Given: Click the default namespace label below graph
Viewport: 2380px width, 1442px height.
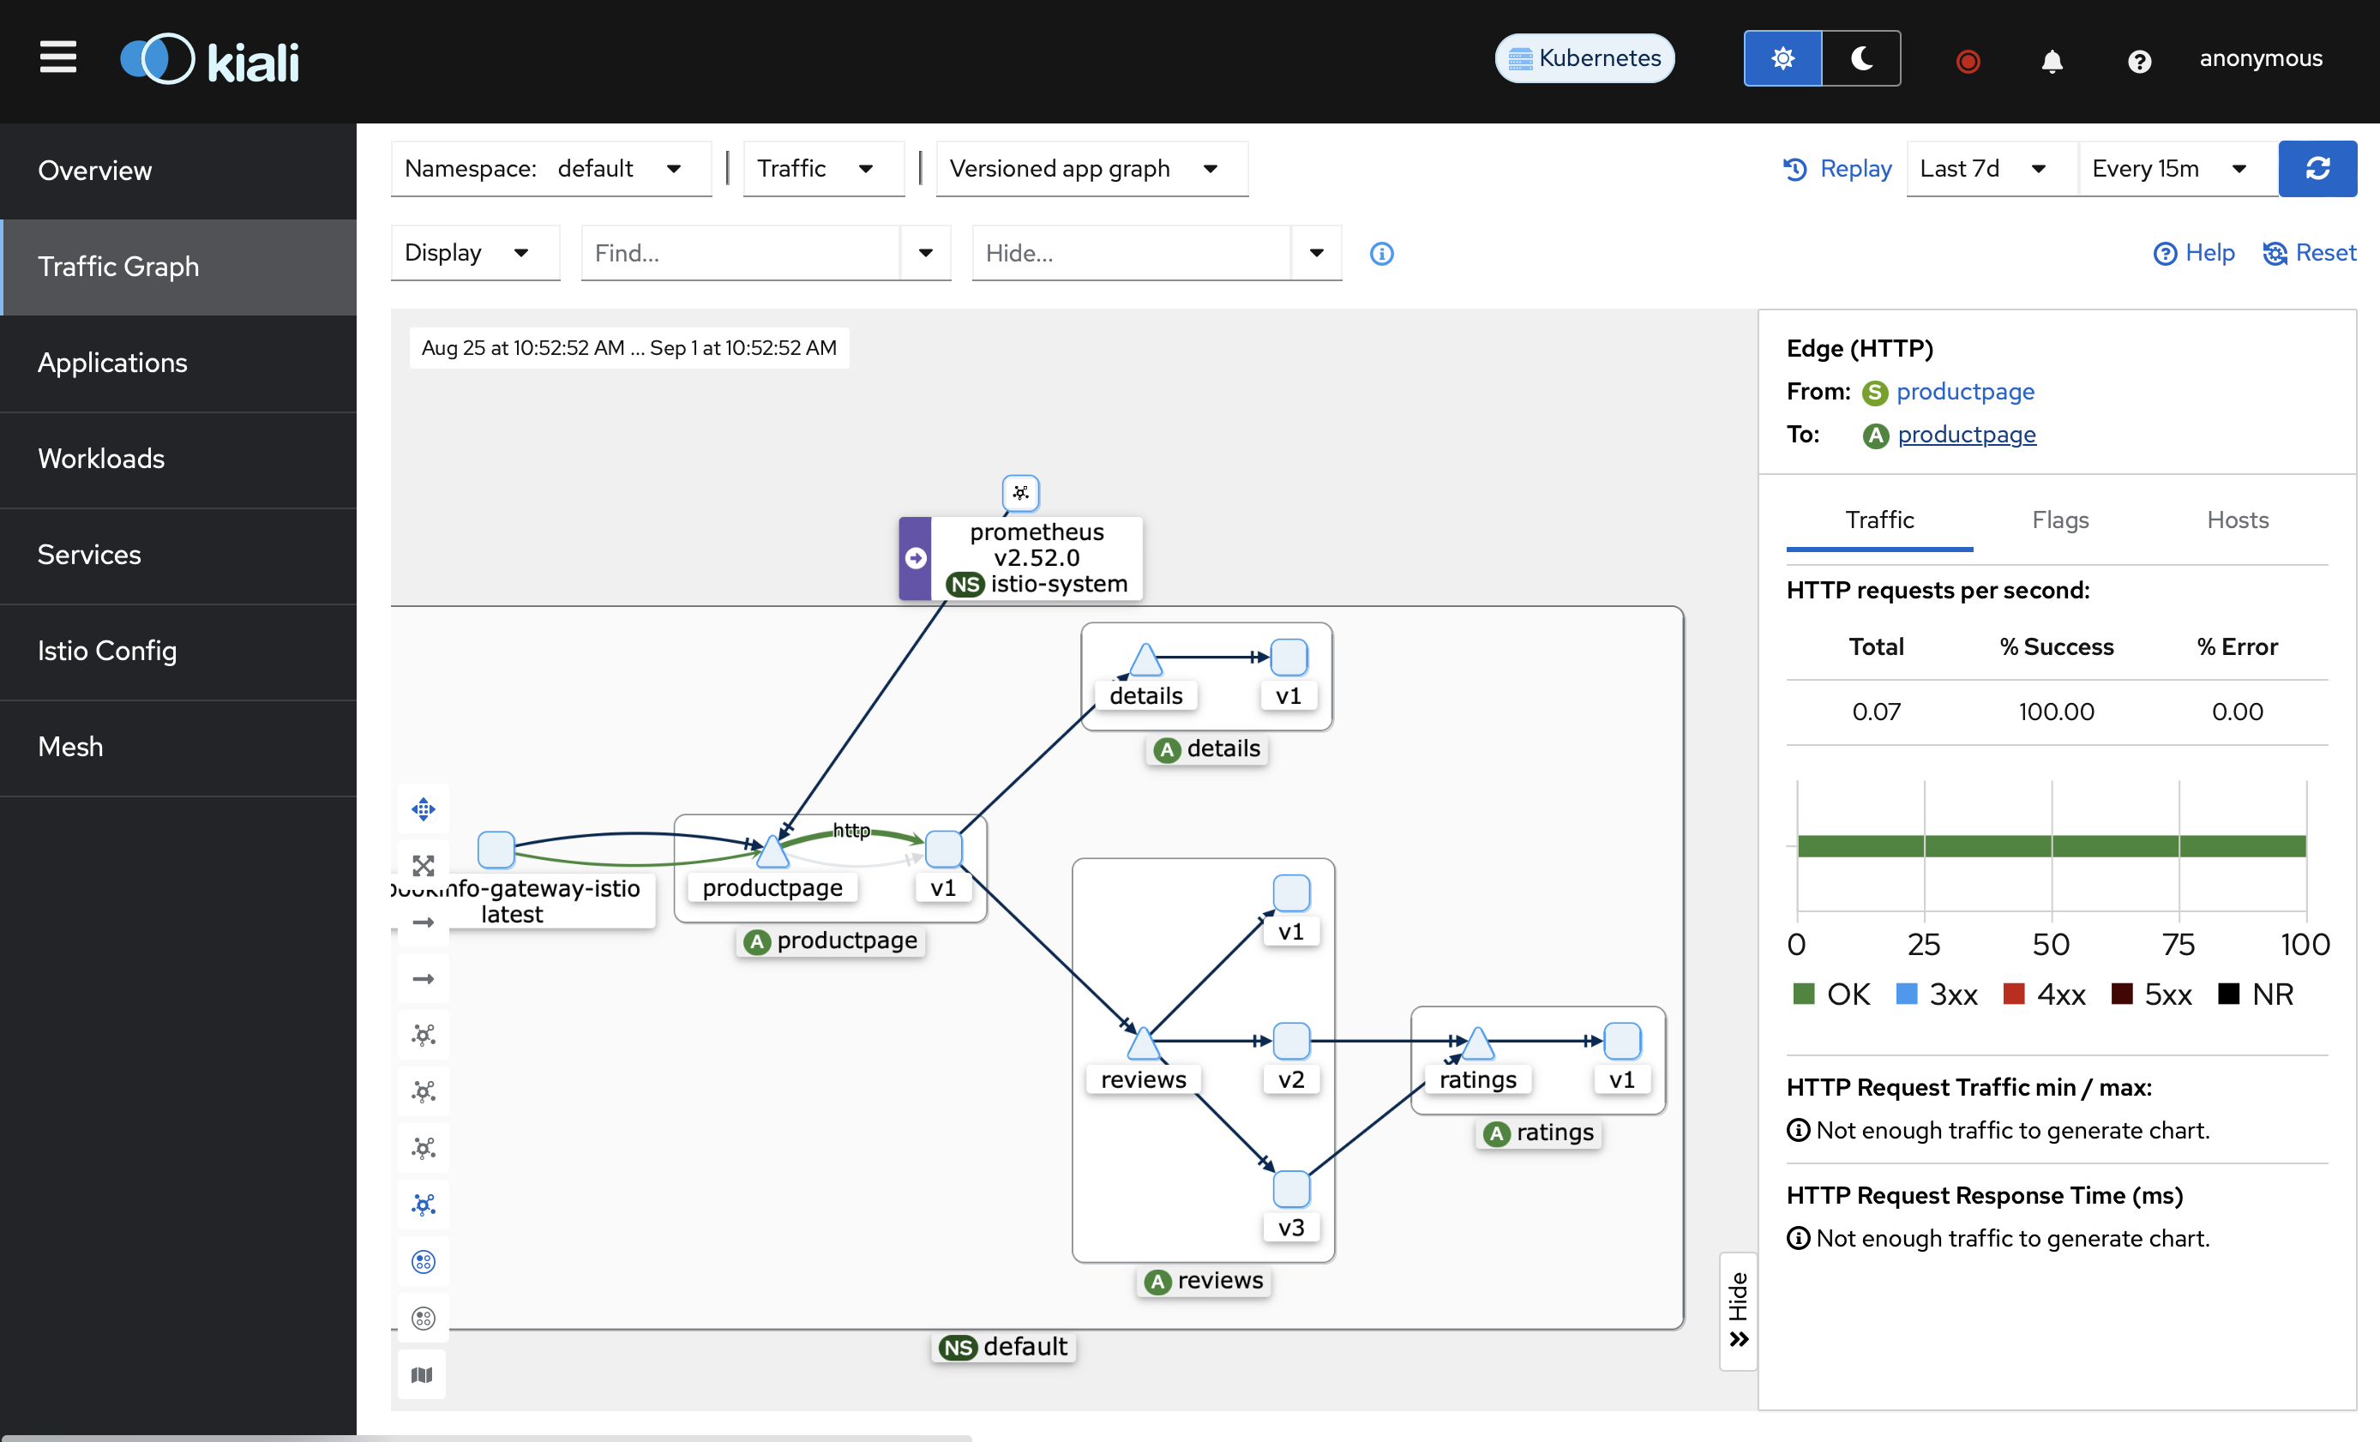Looking at the screenshot, I should (x=1004, y=1348).
